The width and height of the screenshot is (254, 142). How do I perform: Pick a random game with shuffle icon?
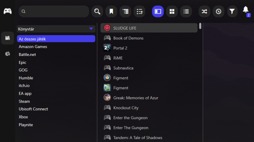pos(204,11)
